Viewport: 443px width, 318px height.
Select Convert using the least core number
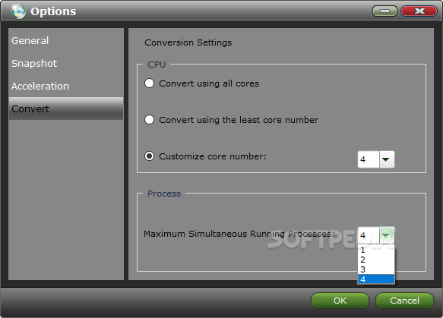(x=149, y=120)
